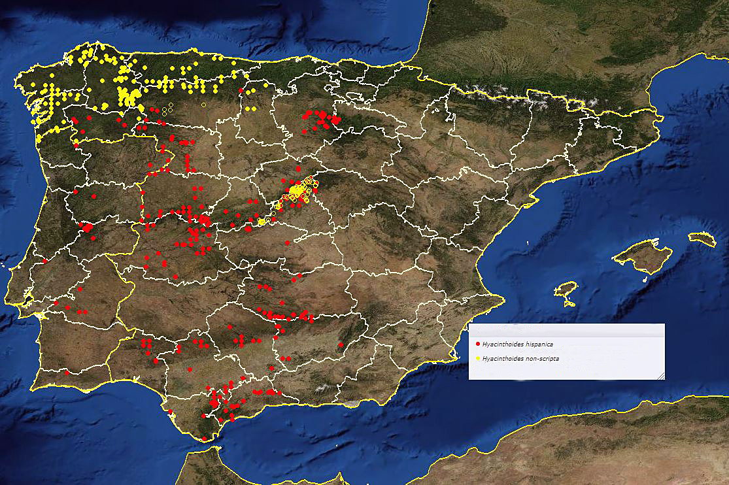
Task: Select red marker near Cádiz Atlantic coast
Action: click(170, 411)
